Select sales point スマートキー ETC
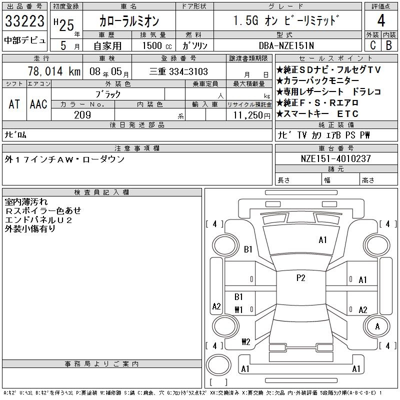The height and width of the screenshot is (400, 400). click(x=317, y=113)
